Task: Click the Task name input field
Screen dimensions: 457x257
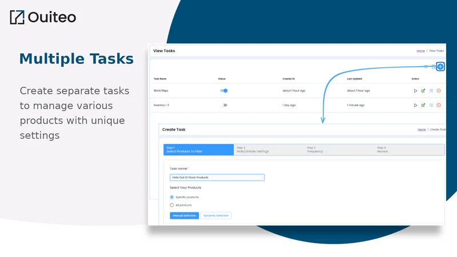Action: (217, 178)
